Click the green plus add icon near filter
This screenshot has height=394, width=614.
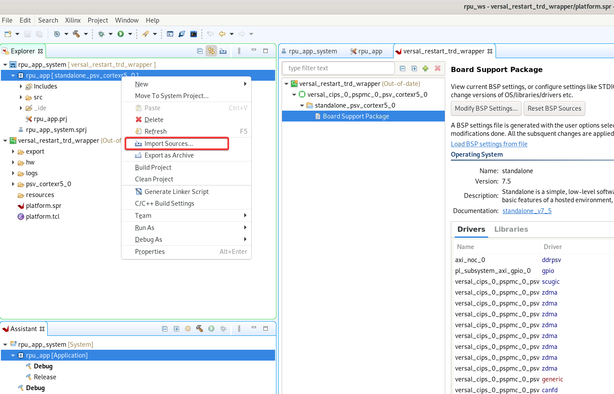[426, 68]
